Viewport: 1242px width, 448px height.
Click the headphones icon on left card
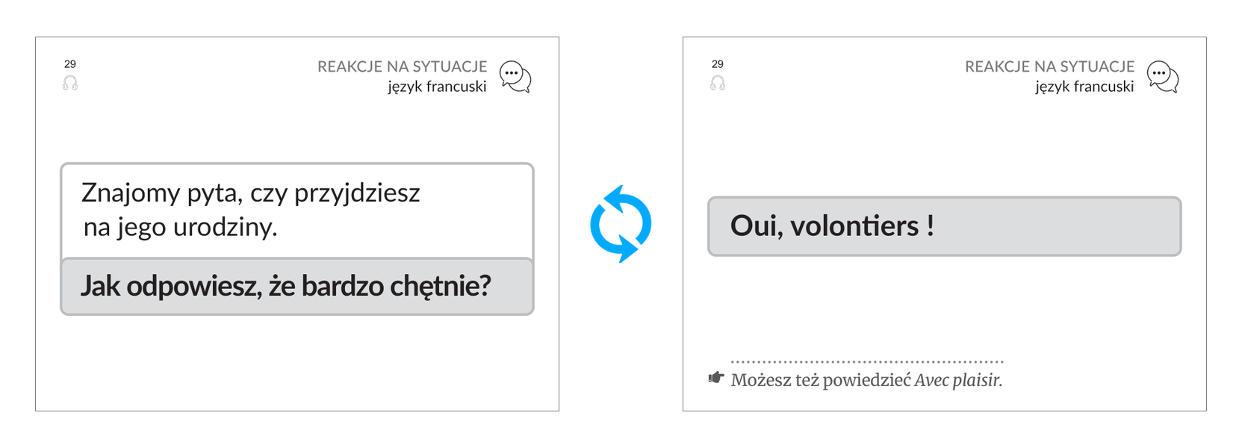coord(70,83)
